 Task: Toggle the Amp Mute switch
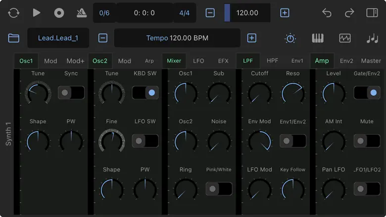[367, 141]
